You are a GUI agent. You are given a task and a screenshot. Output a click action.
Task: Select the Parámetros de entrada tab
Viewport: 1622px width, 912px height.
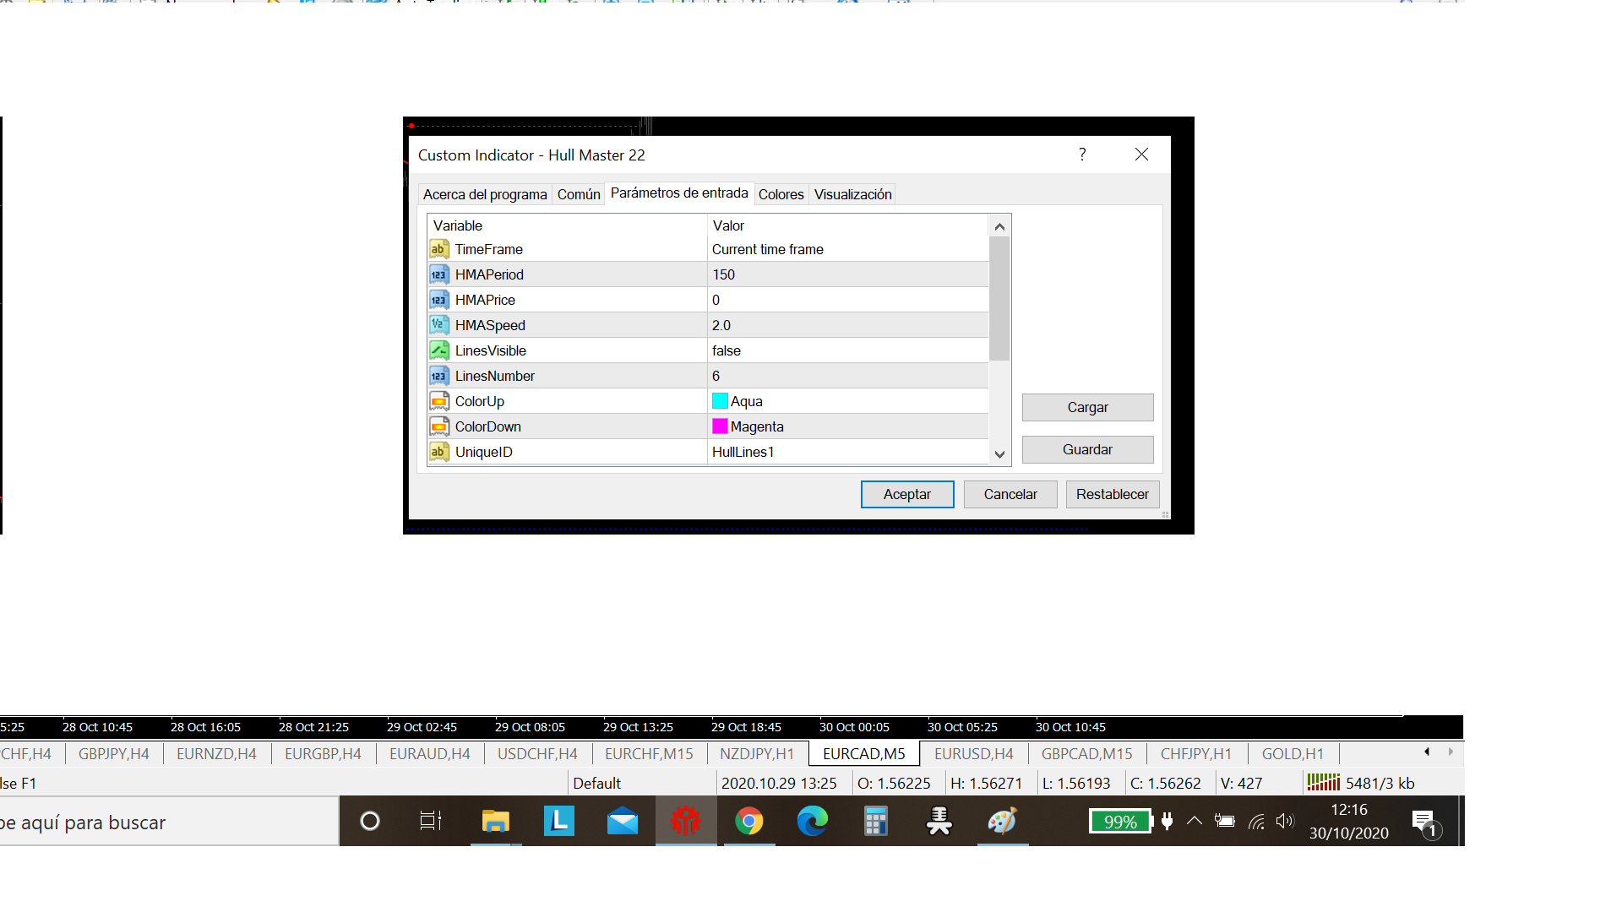tap(679, 193)
